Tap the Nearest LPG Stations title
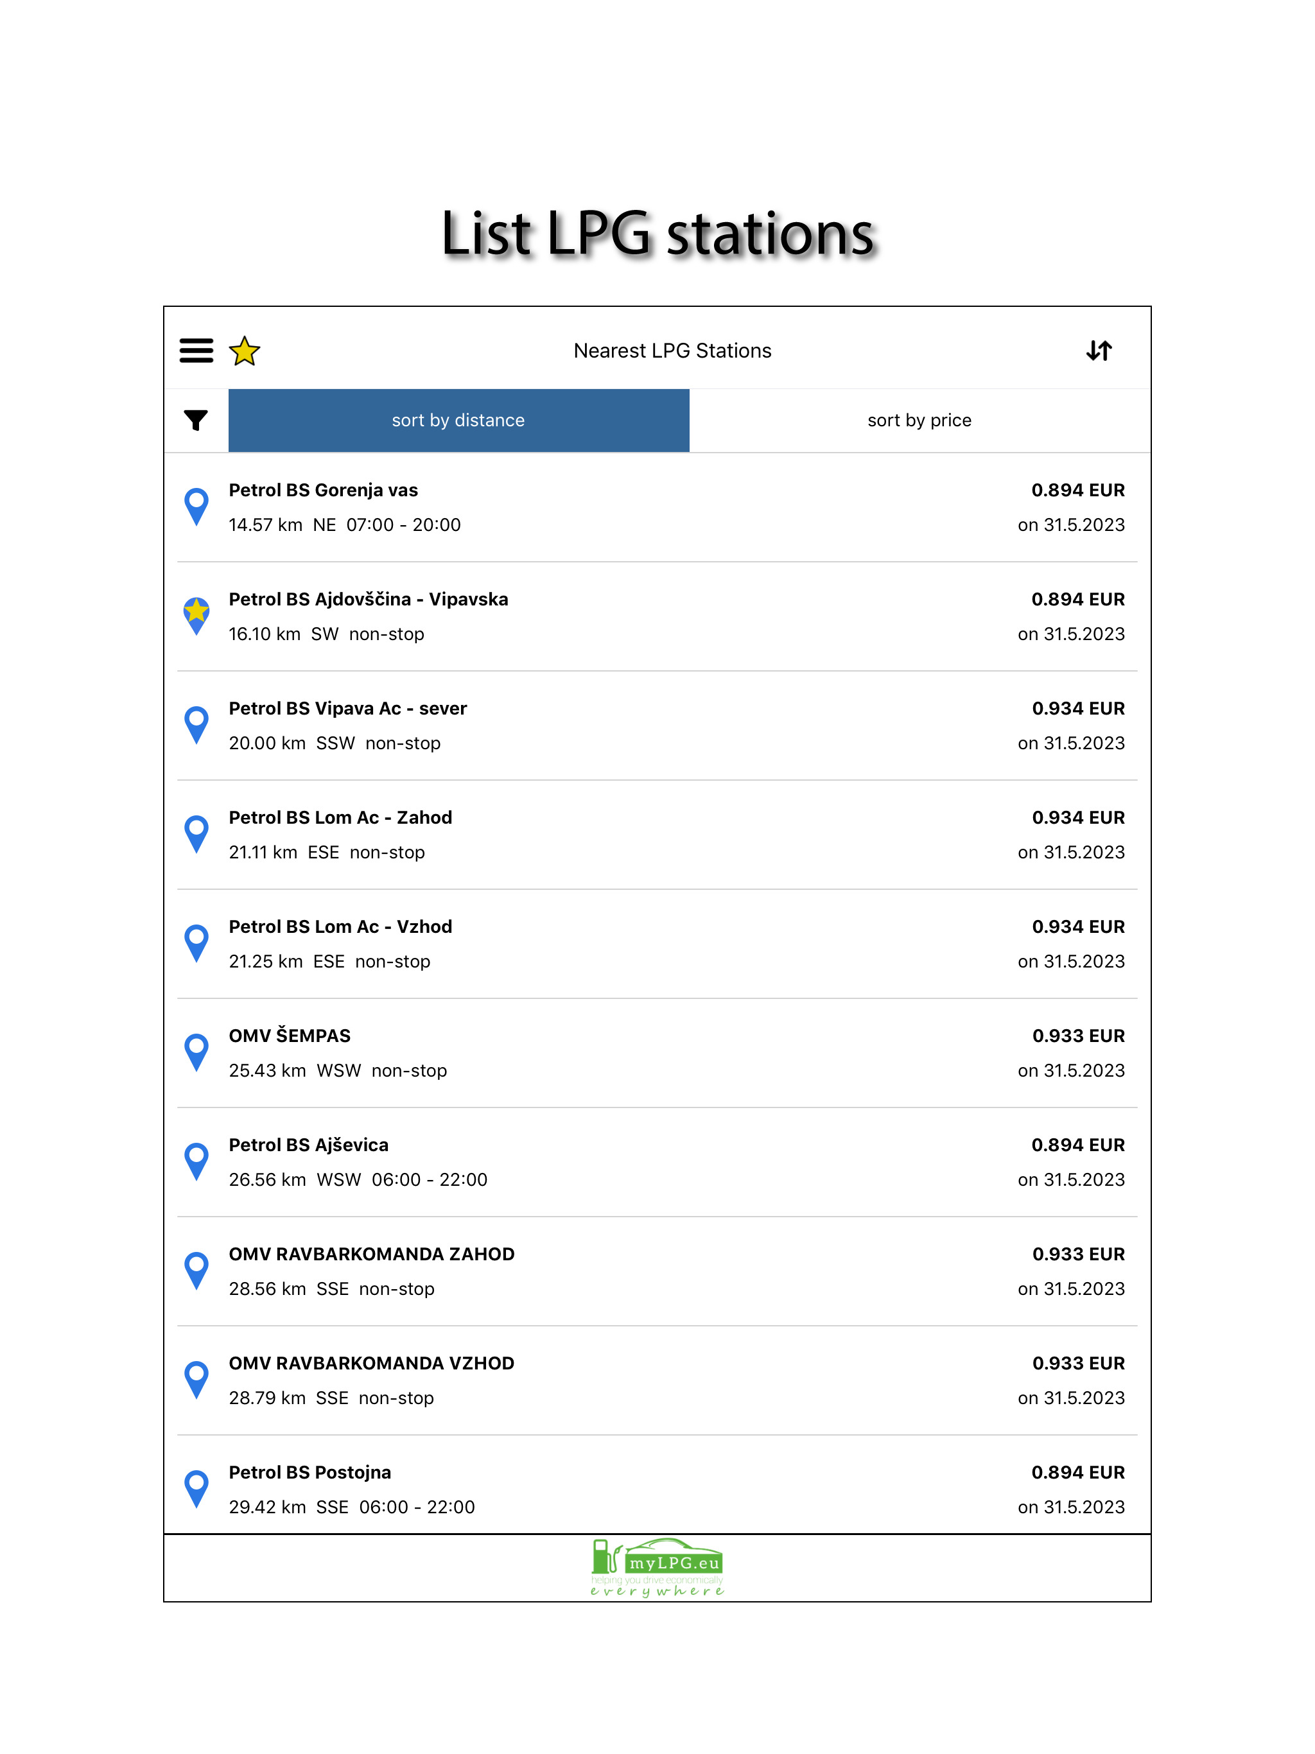The image size is (1315, 1754). [x=672, y=351]
